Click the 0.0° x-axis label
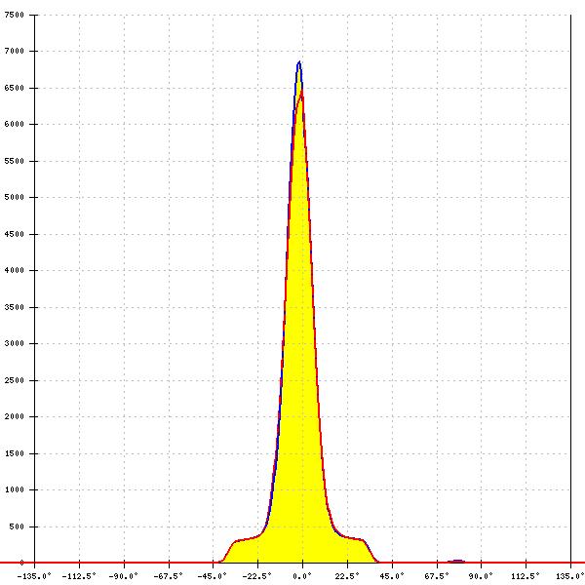The height and width of the screenshot is (585, 585). (302, 576)
